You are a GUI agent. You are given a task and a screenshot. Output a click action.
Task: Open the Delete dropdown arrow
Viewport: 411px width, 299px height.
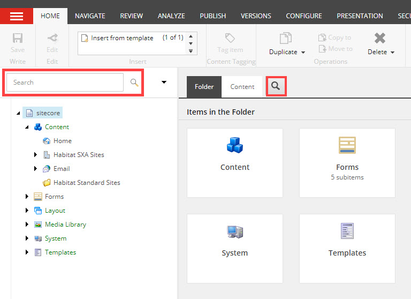point(392,52)
